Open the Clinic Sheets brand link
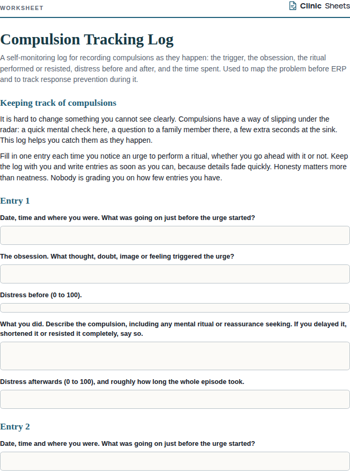This screenshot has height=476, width=350. (319, 6)
